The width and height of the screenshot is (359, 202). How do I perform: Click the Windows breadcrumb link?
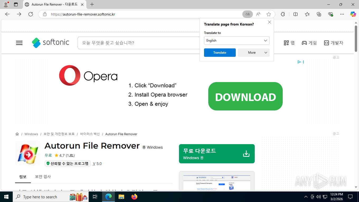click(x=31, y=134)
